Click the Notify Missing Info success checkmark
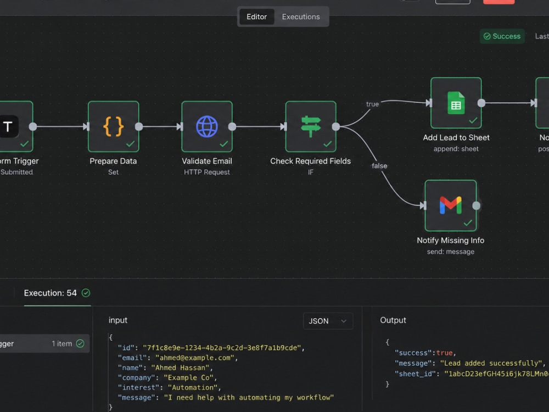The width and height of the screenshot is (549, 412). (468, 223)
